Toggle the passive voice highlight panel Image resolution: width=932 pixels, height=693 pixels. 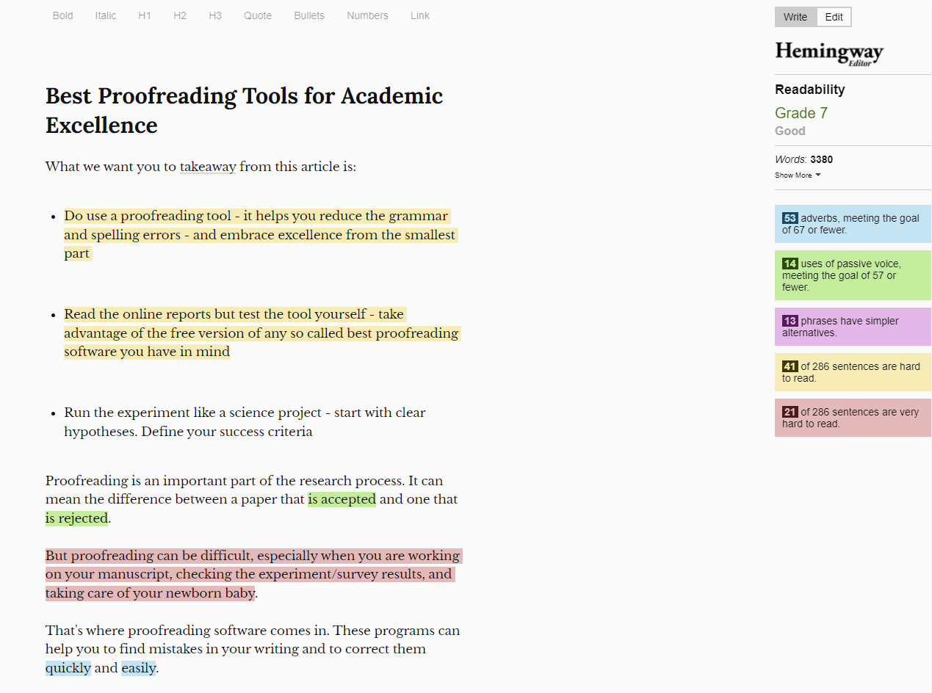(852, 275)
